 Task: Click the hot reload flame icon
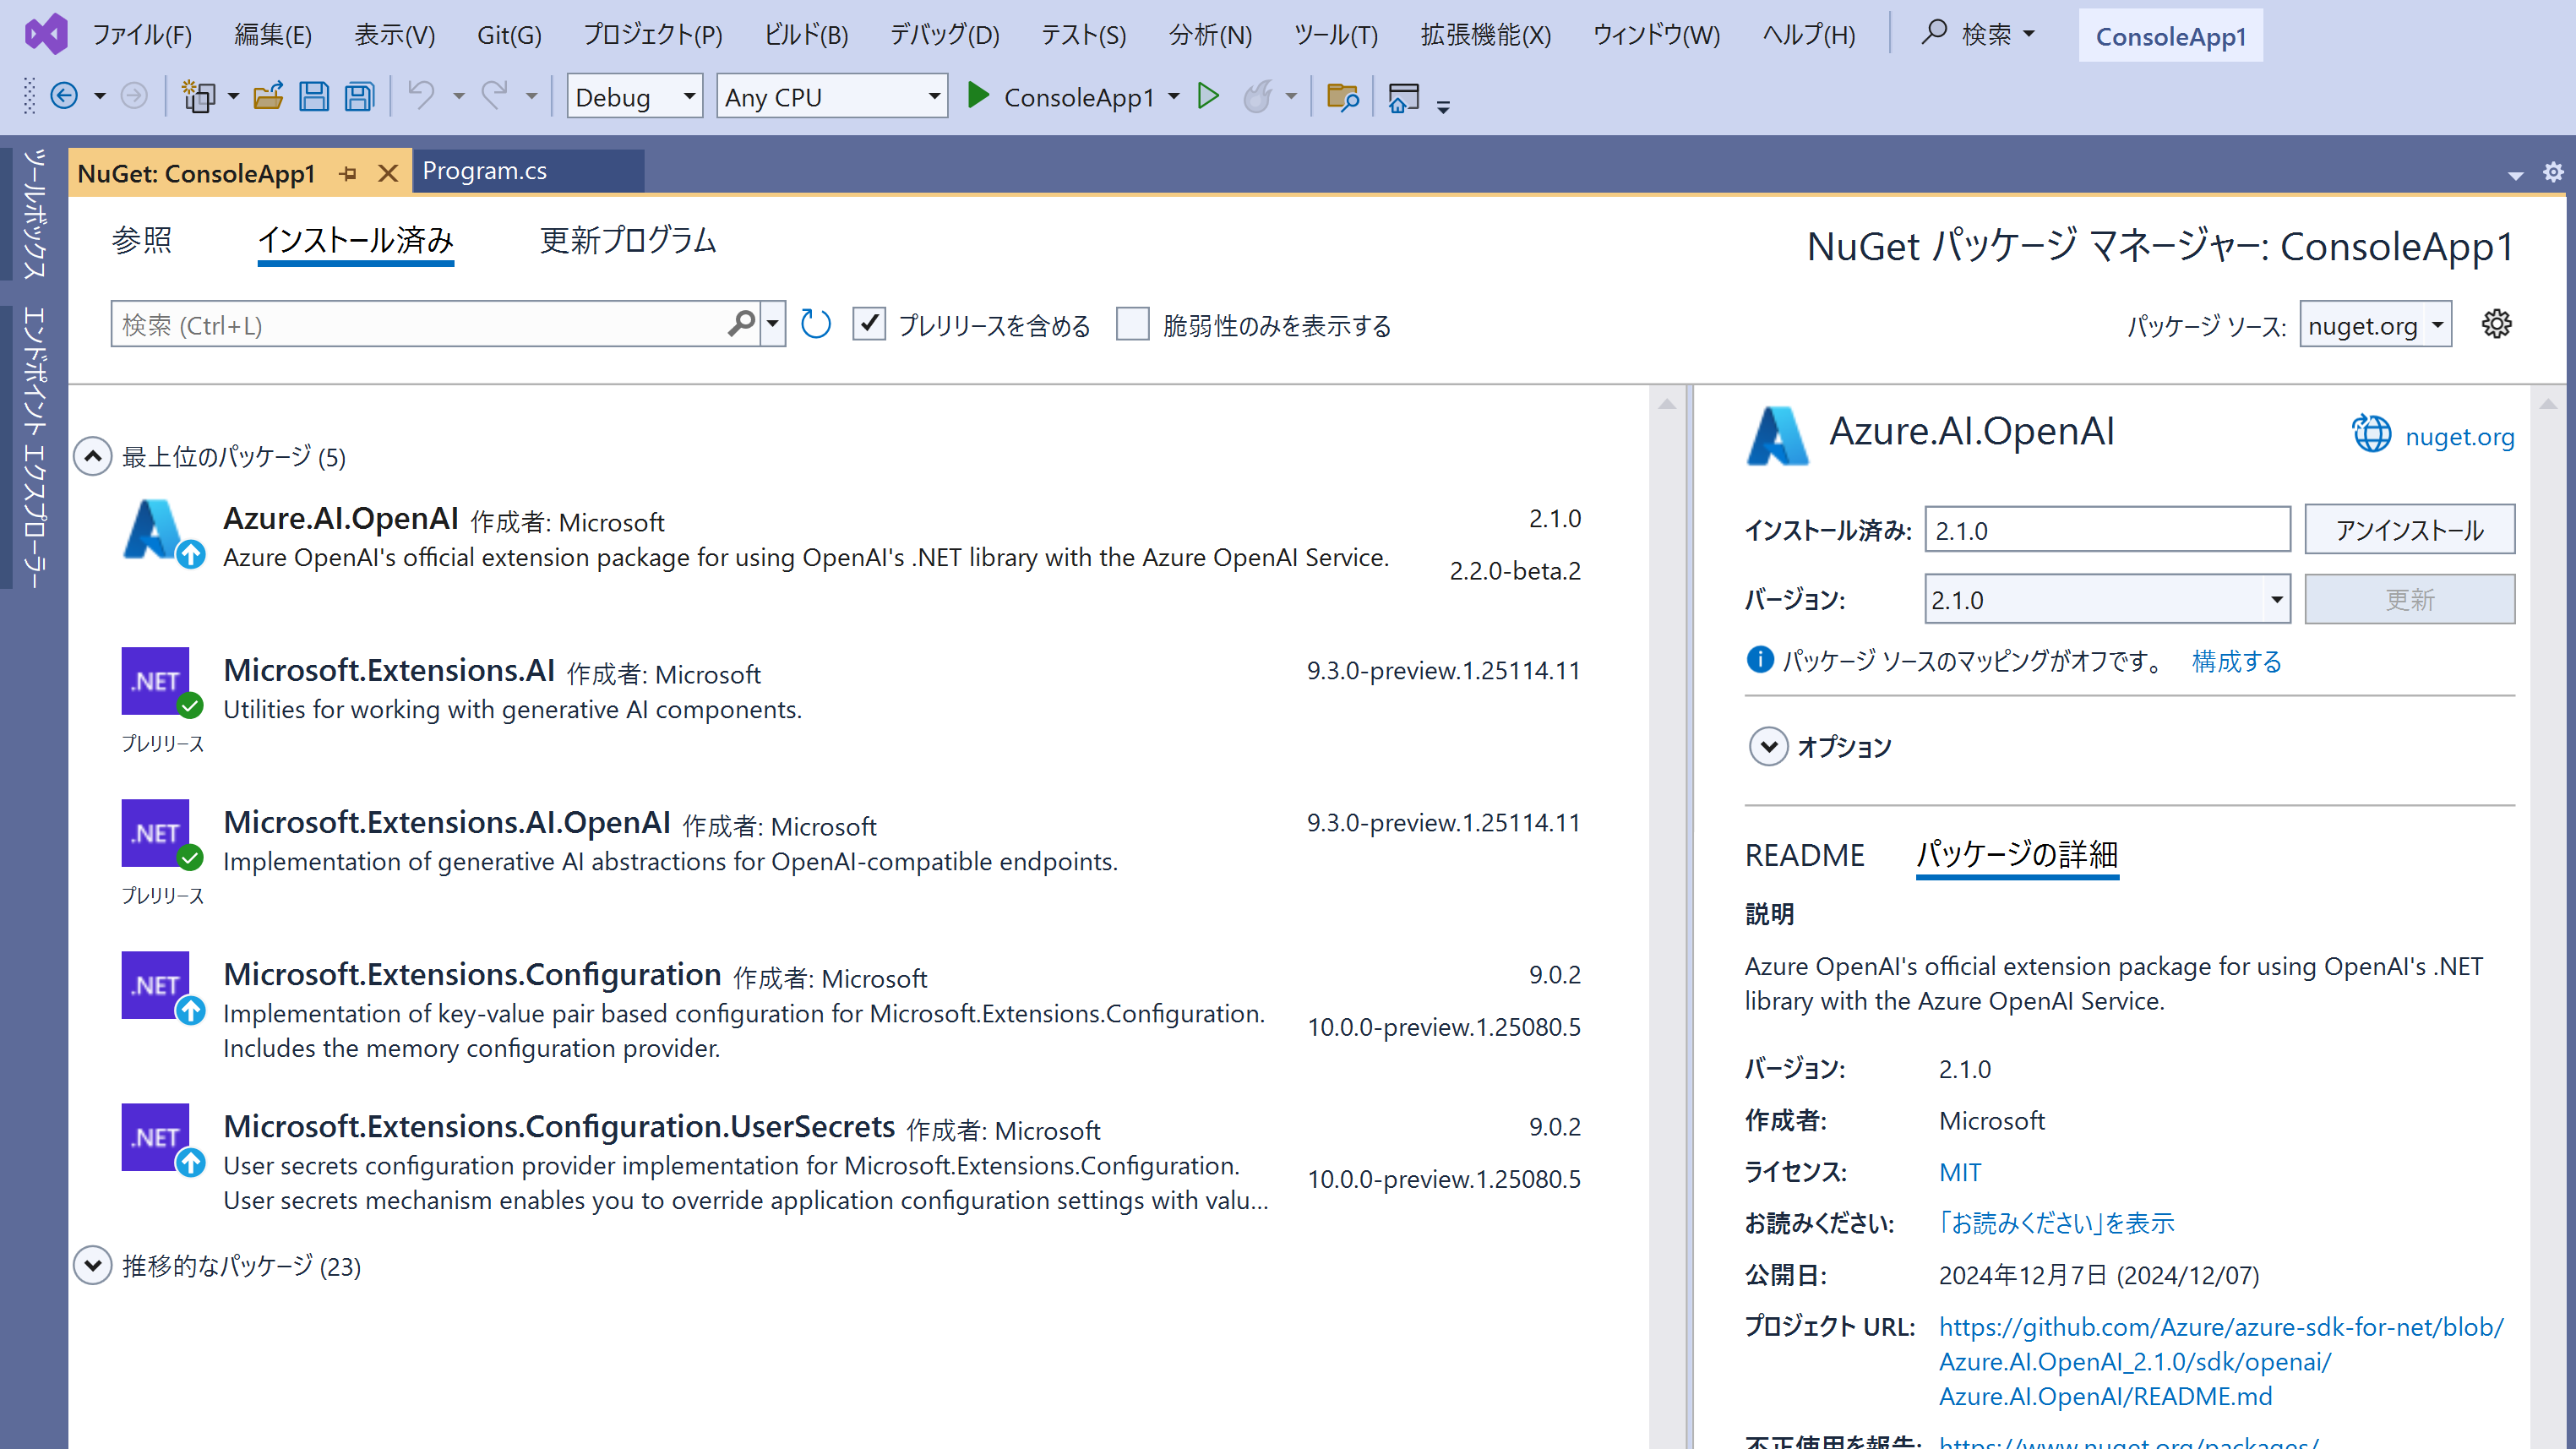click(x=1258, y=96)
